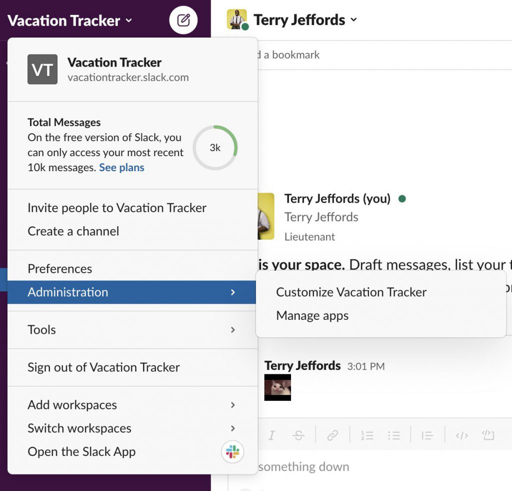Open See plans link for Slack upgrade
This screenshot has width=512, height=491.
tap(121, 167)
